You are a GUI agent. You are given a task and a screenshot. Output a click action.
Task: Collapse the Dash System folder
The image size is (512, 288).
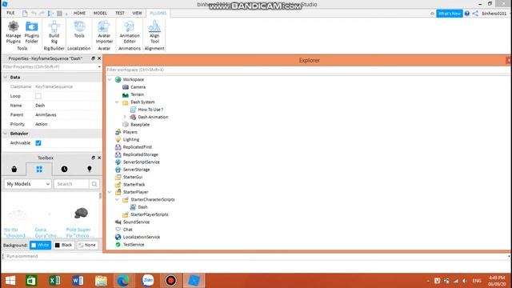tap(118, 102)
